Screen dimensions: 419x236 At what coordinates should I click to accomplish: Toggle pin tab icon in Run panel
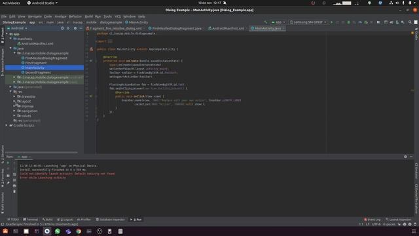pyautogui.click(x=8, y=183)
